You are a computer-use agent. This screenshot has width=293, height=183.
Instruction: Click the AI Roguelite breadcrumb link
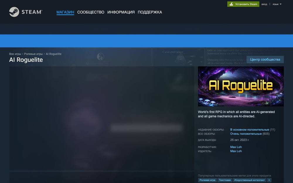pos(54,54)
